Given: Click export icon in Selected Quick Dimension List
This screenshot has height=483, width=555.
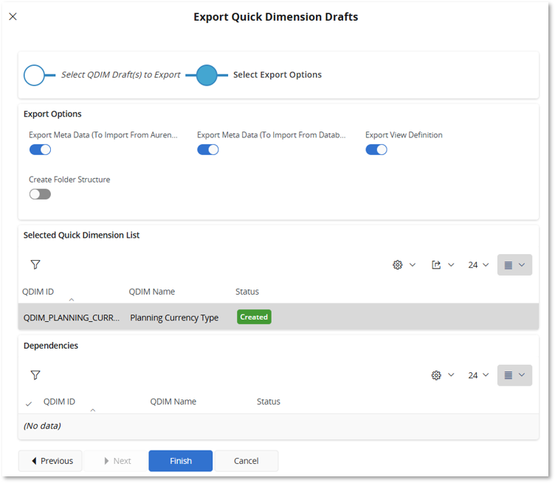Looking at the screenshot, I should coord(436,265).
